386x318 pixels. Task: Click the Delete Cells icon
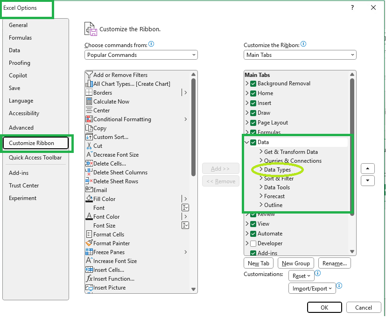[89, 164]
